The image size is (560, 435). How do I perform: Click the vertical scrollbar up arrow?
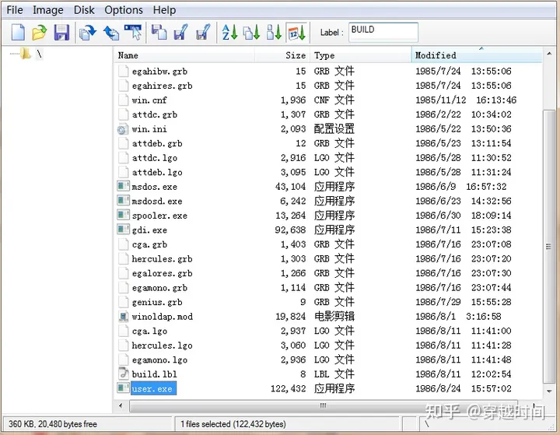[549, 54]
